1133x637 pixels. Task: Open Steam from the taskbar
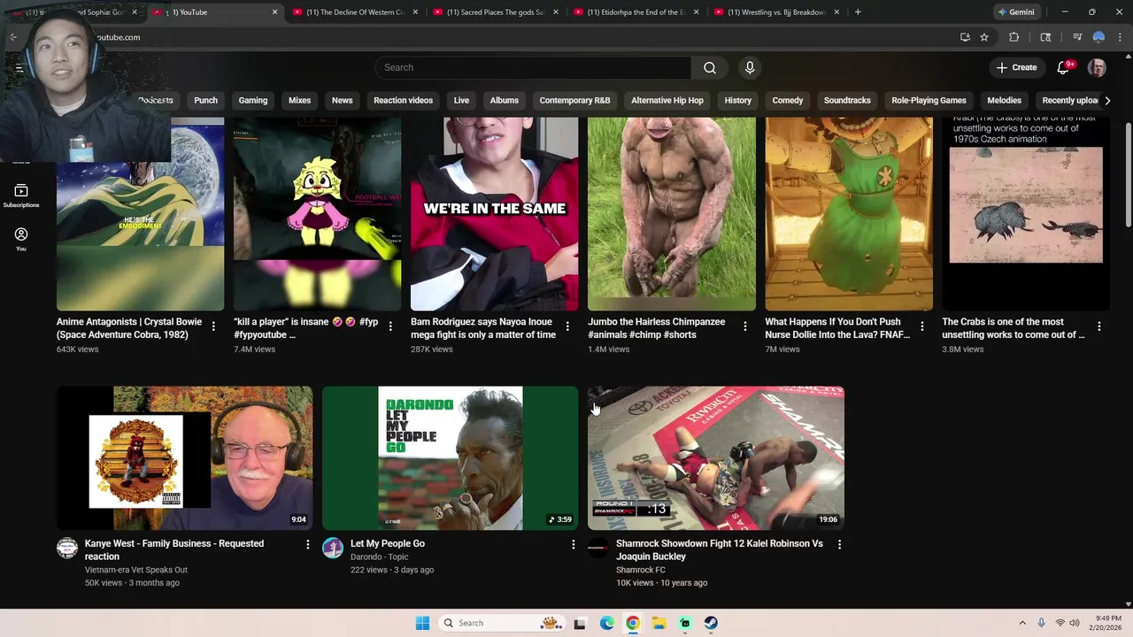711,623
